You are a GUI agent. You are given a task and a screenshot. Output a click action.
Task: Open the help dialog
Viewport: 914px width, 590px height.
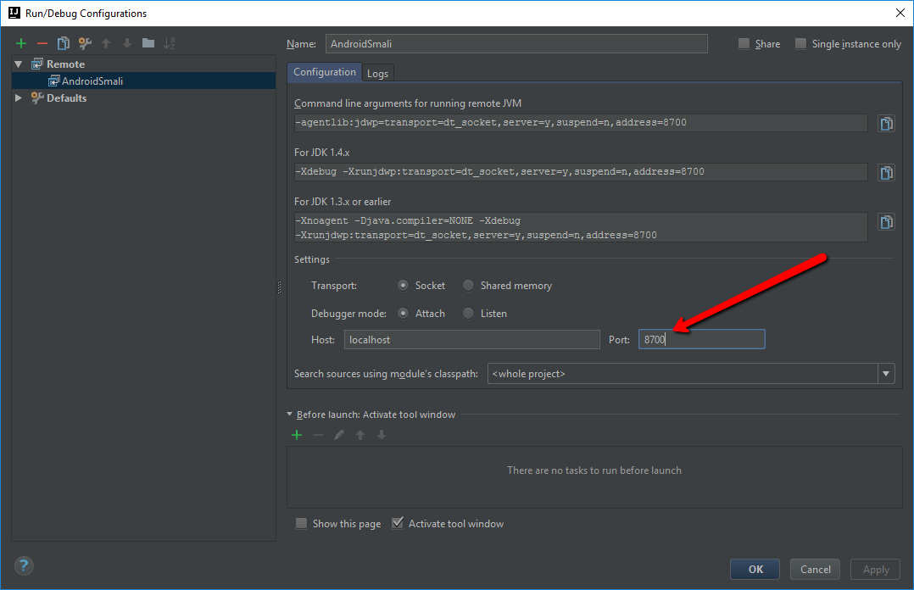pyautogui.click(x=23, y=565)
